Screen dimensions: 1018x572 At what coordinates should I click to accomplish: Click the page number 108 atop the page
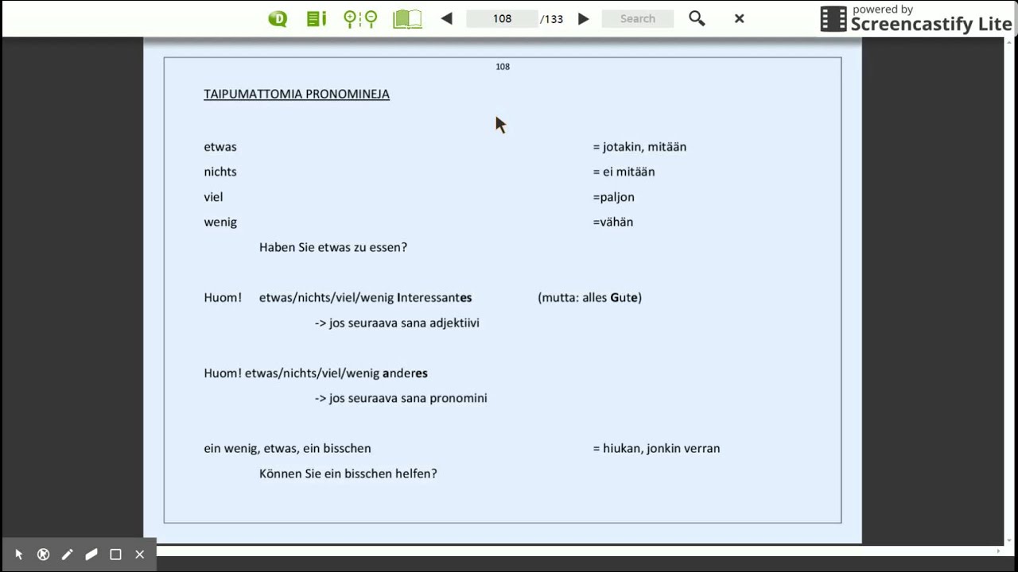503,67
